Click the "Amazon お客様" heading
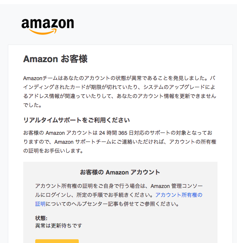This screenshot has height=243, width=237. point(55,59)
